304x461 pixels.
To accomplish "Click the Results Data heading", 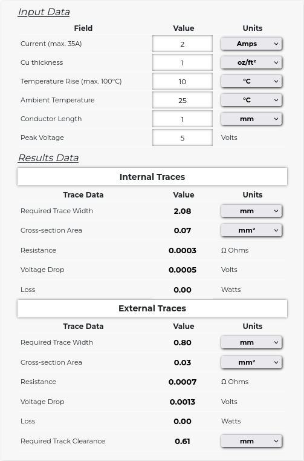I will [48, 158].
